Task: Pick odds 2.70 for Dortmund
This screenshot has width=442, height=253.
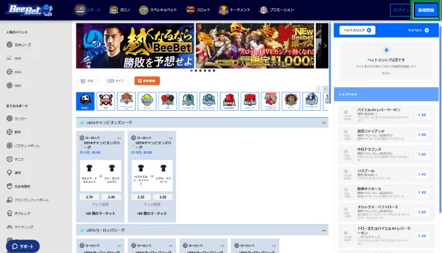Action: coord(90,197)
